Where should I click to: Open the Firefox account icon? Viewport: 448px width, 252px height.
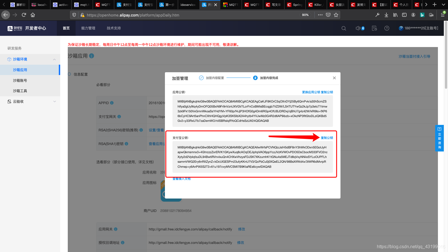click(413, 15)
